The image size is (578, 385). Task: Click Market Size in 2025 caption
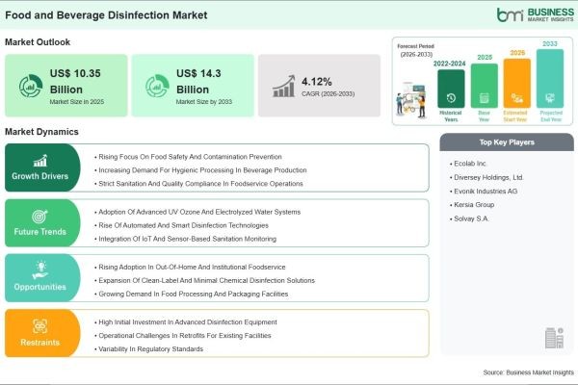[77, 102]
